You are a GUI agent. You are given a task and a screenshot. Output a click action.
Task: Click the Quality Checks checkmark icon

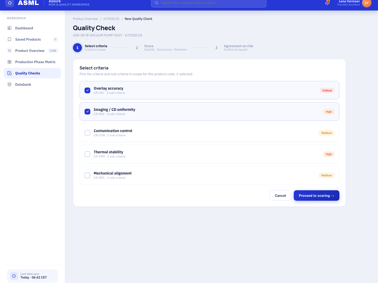pyautogui.click(x=9, y=73)
